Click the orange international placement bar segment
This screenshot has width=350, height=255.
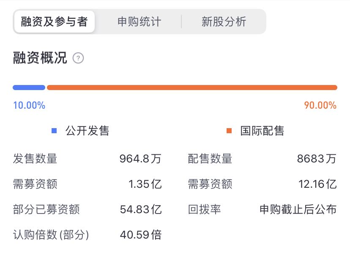pyautogui.click(x=192, y=88)
